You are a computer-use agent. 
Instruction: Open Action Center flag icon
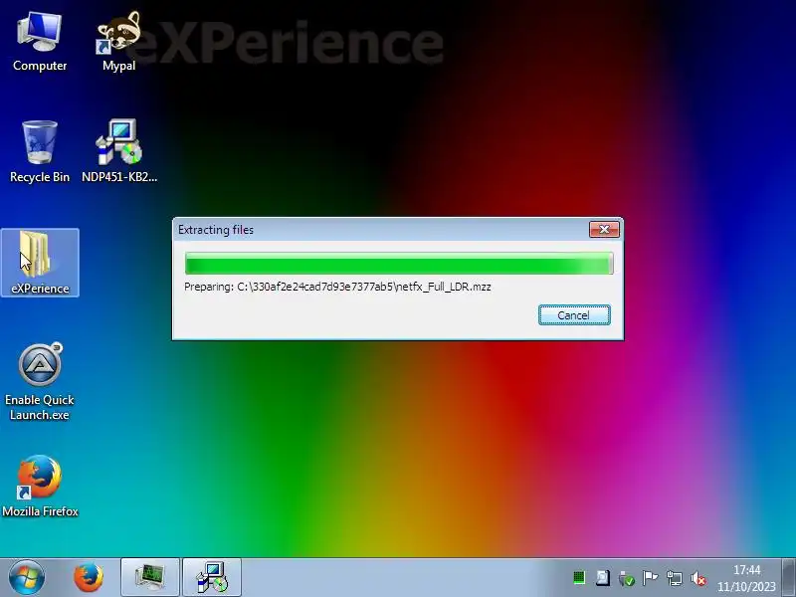click(651, 577)
